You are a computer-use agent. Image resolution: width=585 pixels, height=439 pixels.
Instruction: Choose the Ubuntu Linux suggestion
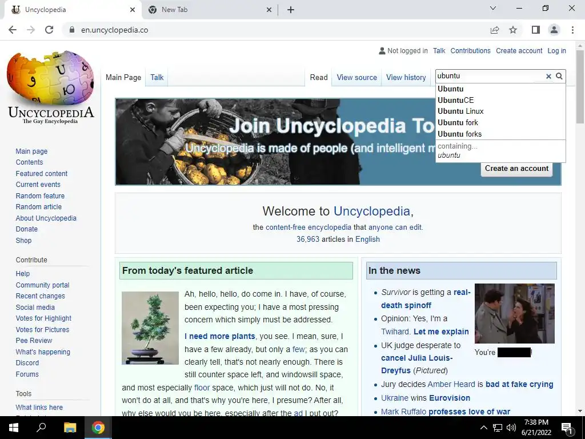[500, 111]
